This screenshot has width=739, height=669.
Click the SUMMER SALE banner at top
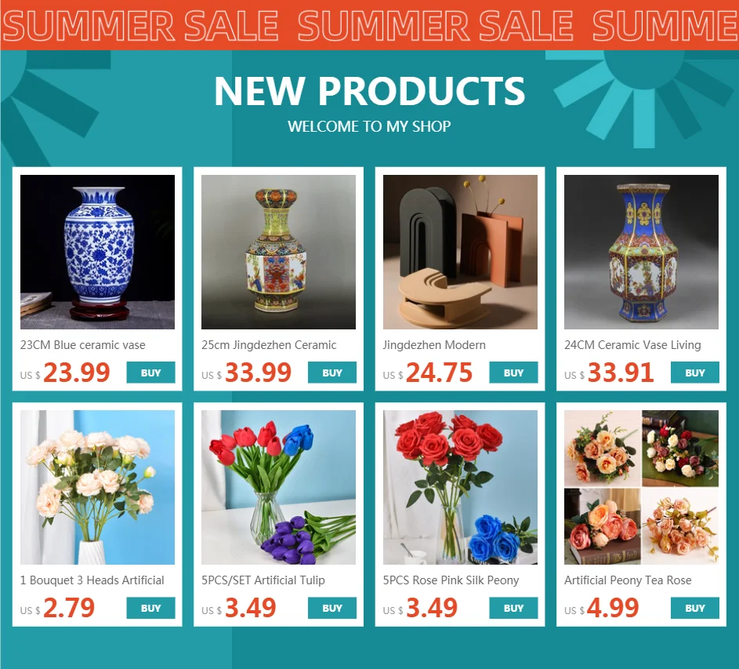(370, 24)
